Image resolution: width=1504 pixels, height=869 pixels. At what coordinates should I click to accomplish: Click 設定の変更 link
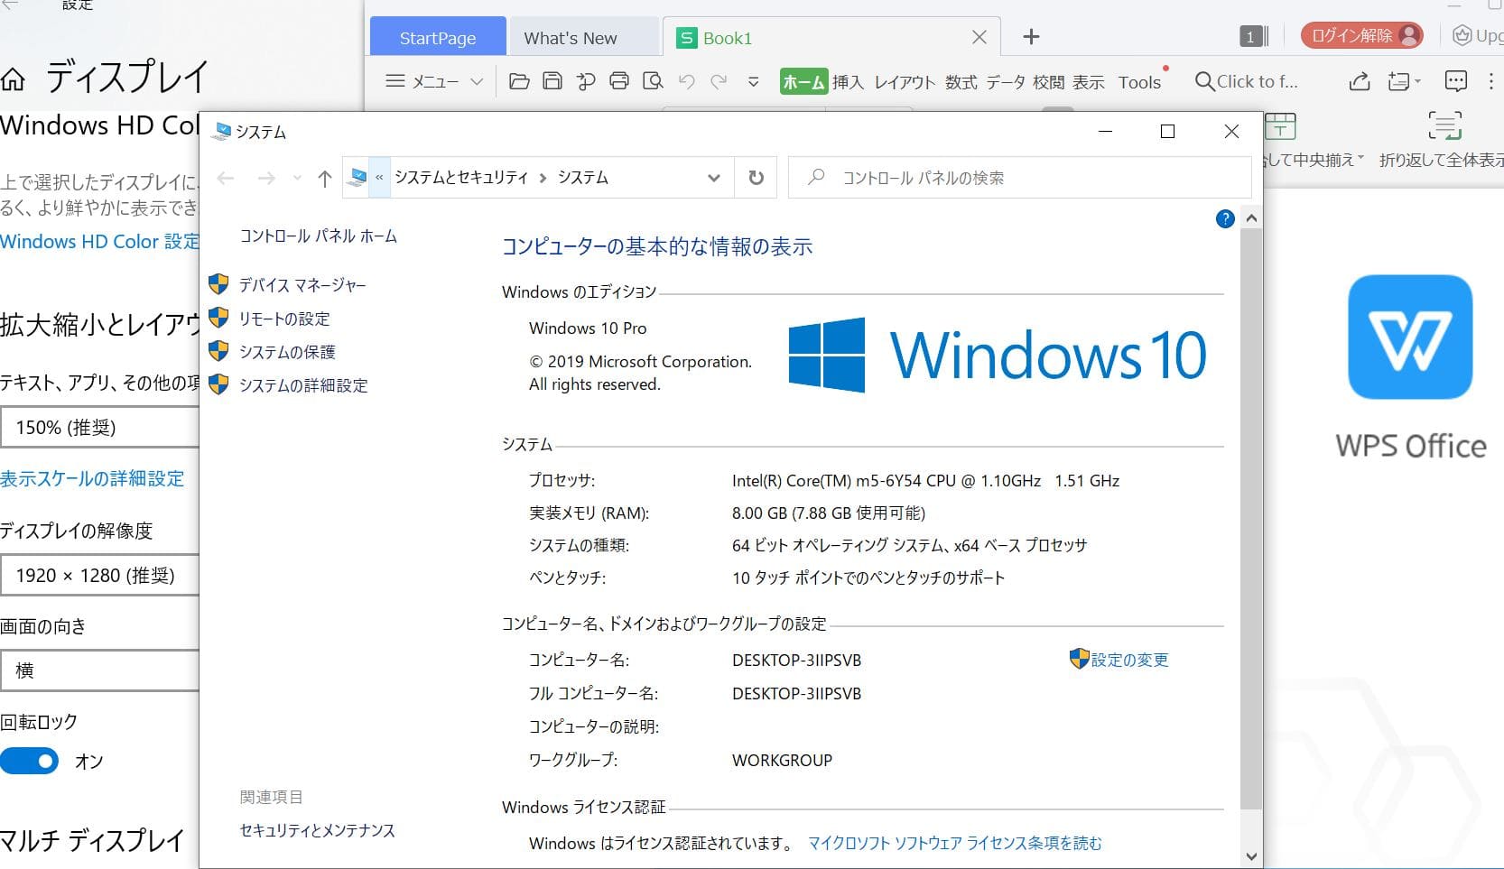click(x=1129, y=660)
